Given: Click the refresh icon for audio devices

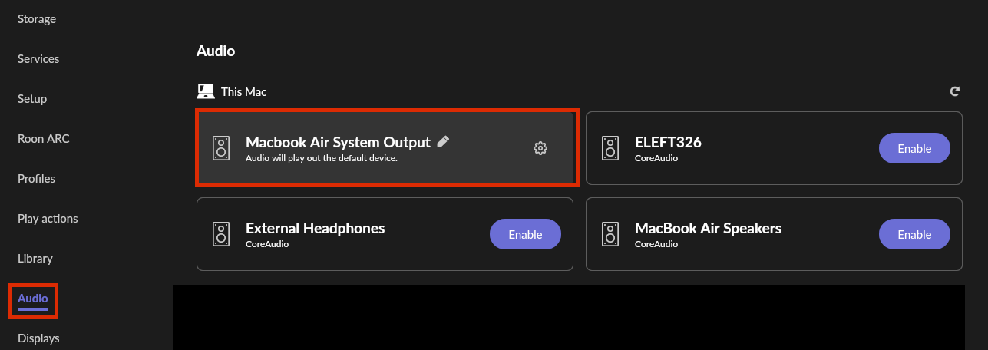Looking at the screenshot, I should pos(955,91).
